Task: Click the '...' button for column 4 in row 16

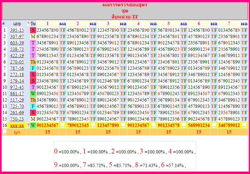Action: [153, 125]
